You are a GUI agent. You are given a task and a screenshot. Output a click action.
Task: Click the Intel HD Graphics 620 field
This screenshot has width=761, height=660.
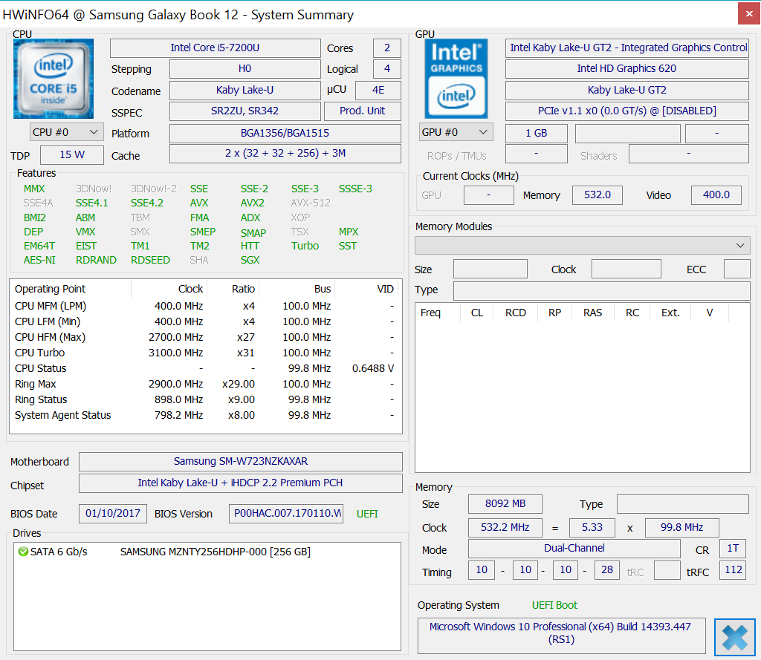coord(626,69)
